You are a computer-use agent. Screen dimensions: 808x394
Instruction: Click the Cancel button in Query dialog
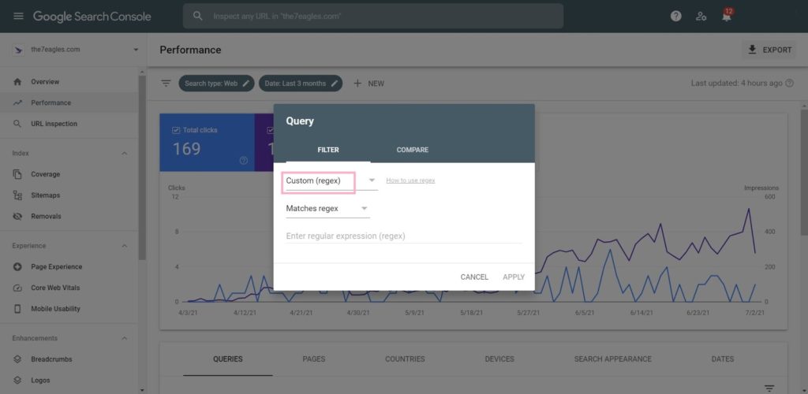[x=474, y=277]
